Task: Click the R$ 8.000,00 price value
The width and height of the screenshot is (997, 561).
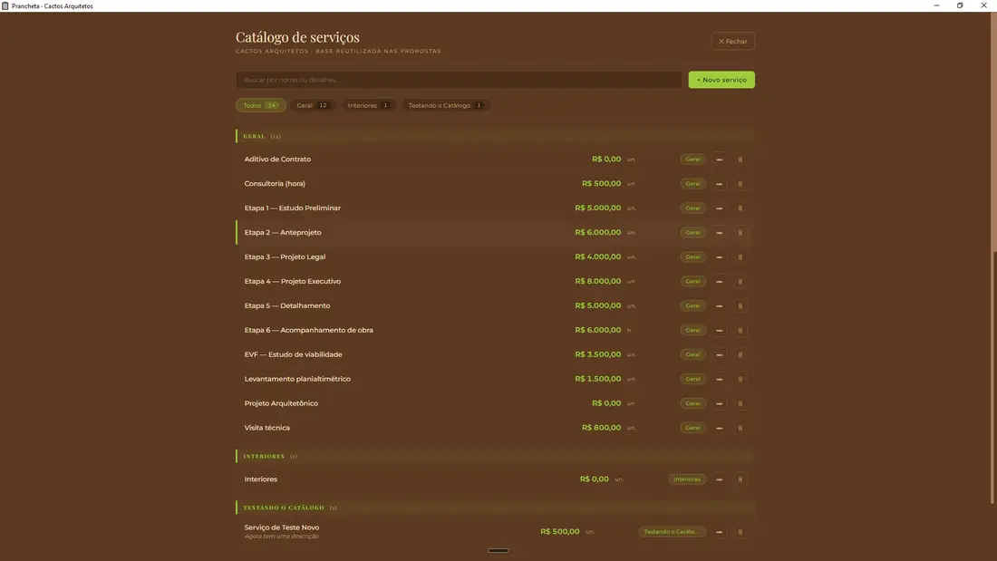Action: pos(597,281)
